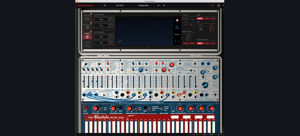Go to the previous preset arrow
The height and width of the screenshot is (136, 300).
tap(158, 5)
